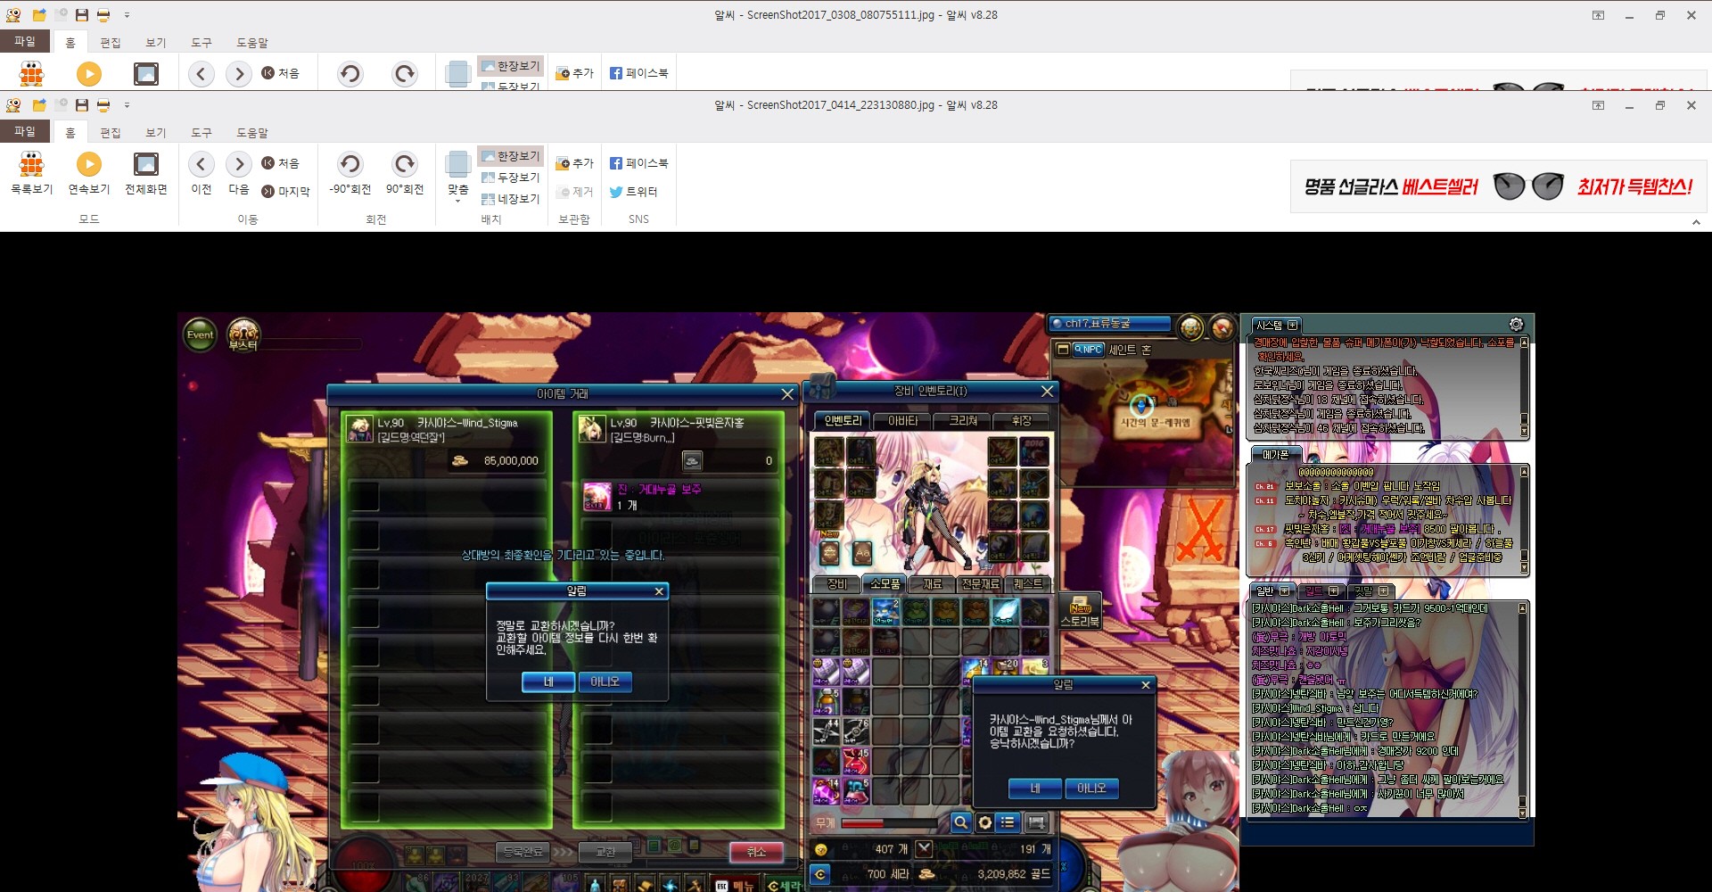This screenshot has height=892, width=1712.
Task: Toggle 한장보기 in back window ribbon
Action: [510, 66]
